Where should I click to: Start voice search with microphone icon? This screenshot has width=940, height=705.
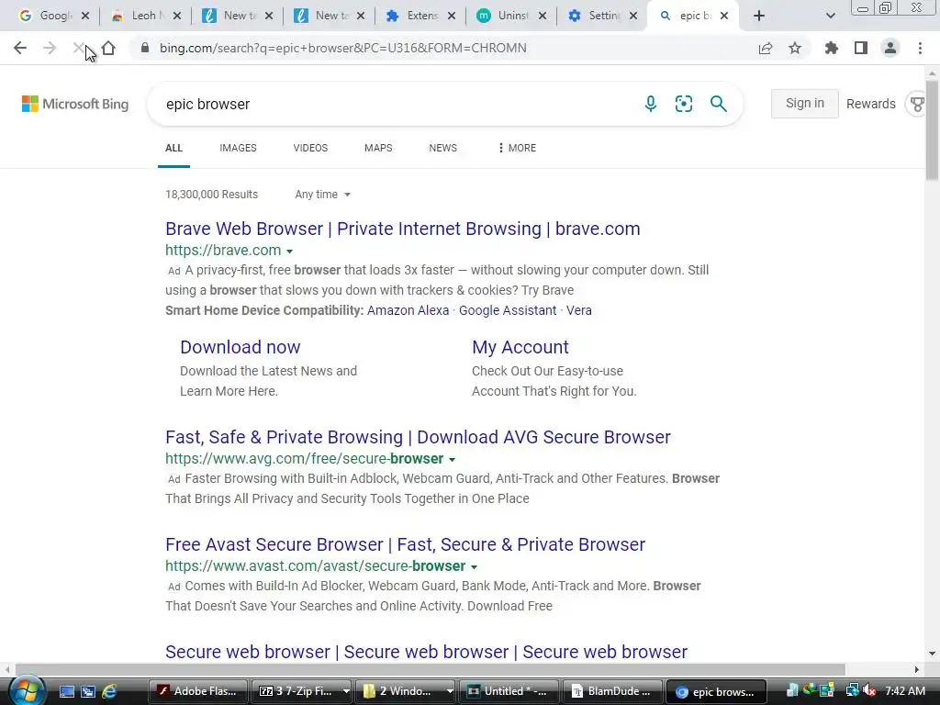point(651,104)
